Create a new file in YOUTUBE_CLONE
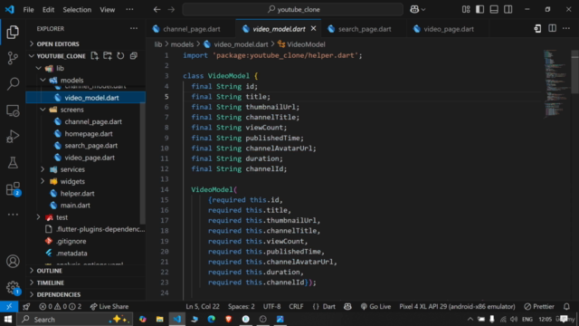 pos(94,56)
